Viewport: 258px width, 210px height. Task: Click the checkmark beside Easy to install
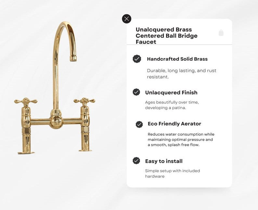(x=136, y=161)
